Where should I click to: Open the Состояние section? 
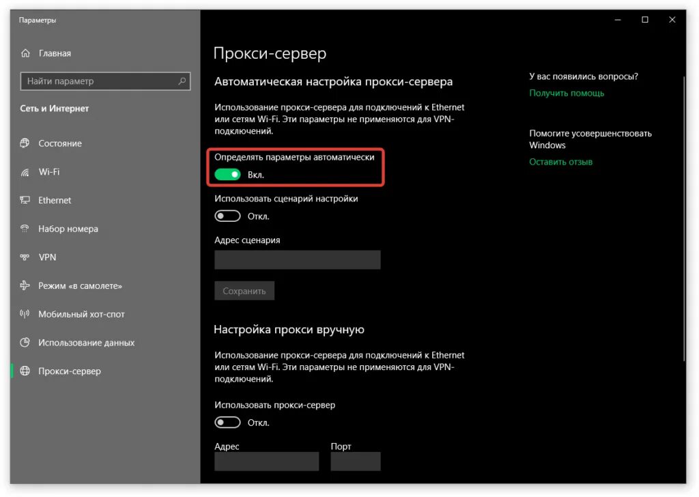coord(60,143)
